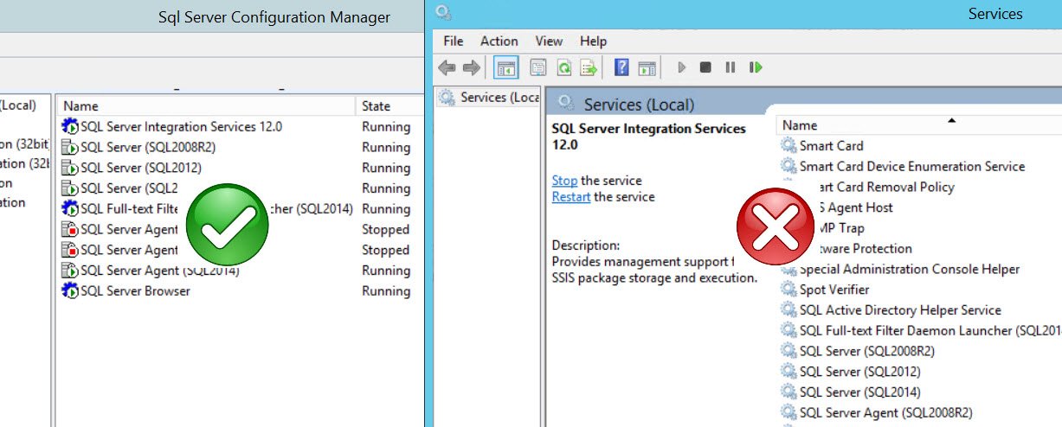Open the File menu in Services

tap(453, 41)
